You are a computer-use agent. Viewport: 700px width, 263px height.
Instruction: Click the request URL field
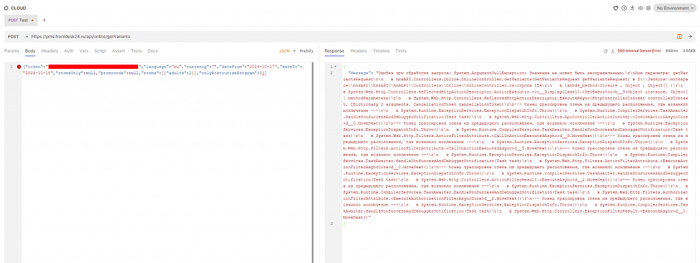[x=351, y=36]
